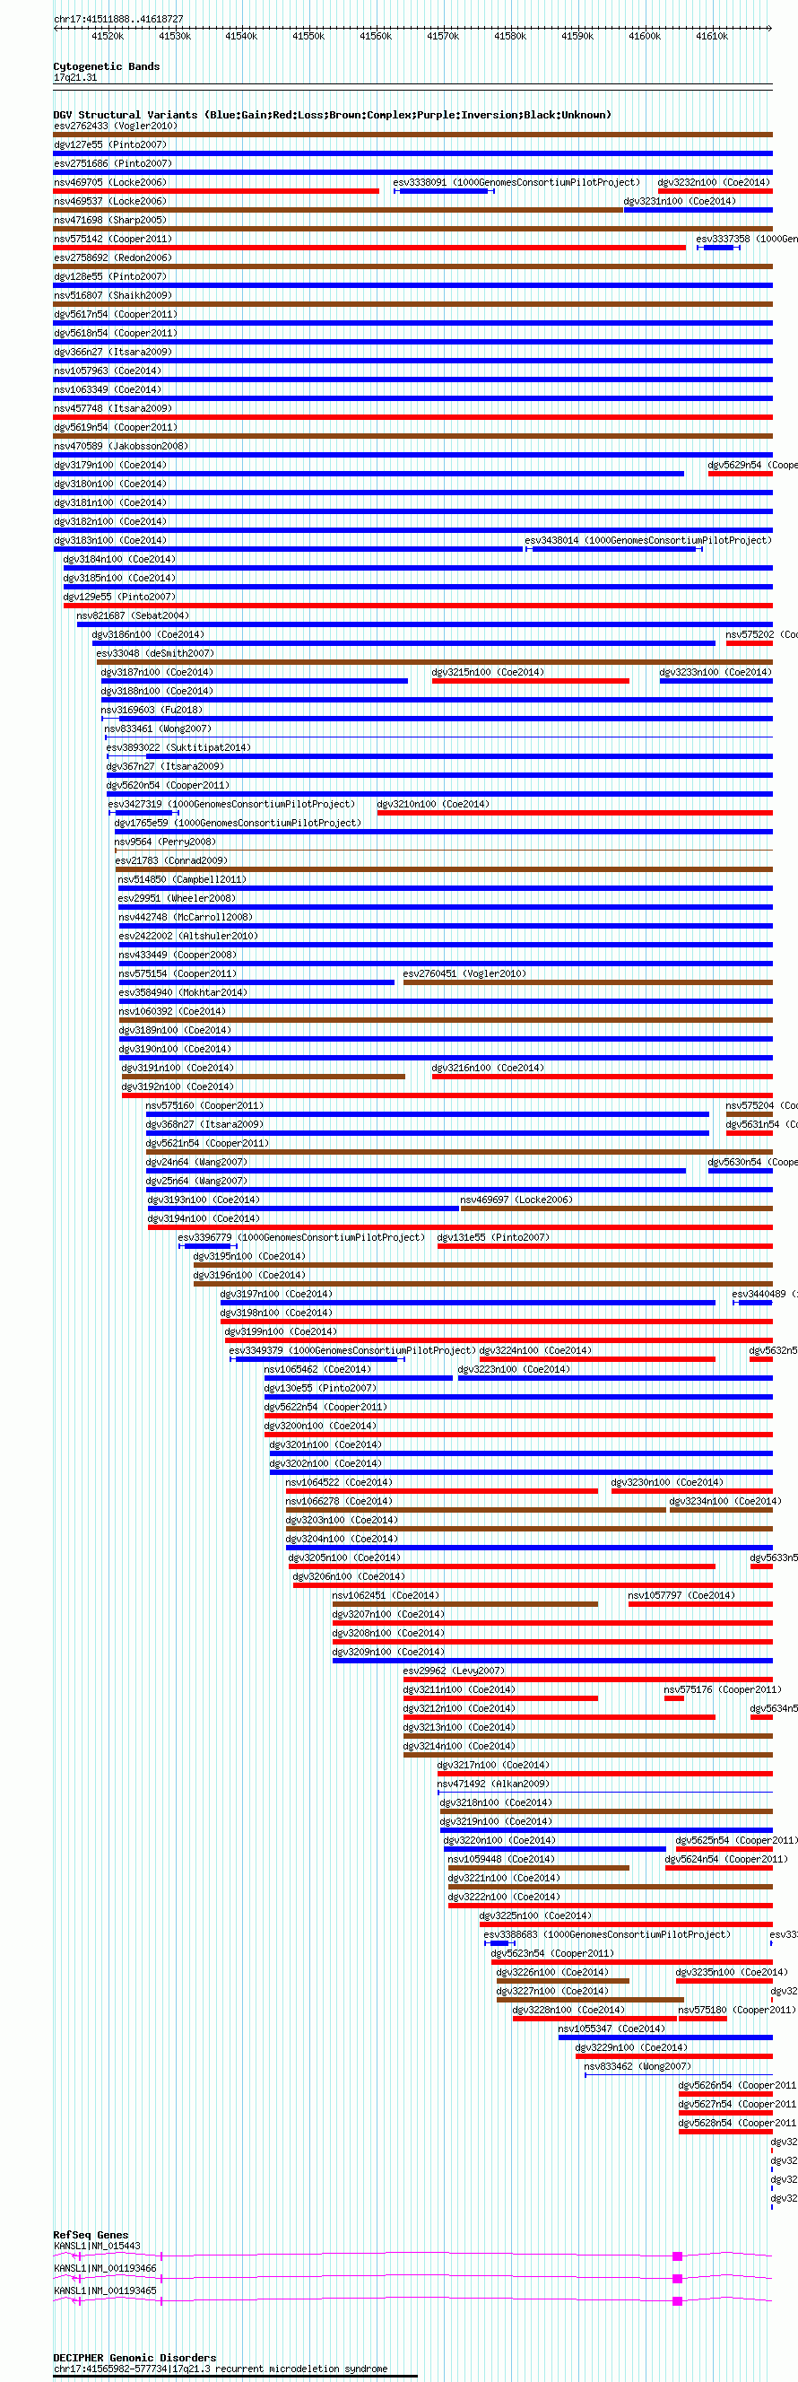798x2382 pixels.
Task: Click variant dgv366n27 (Itsara2009)
Action: pos(113,352)
